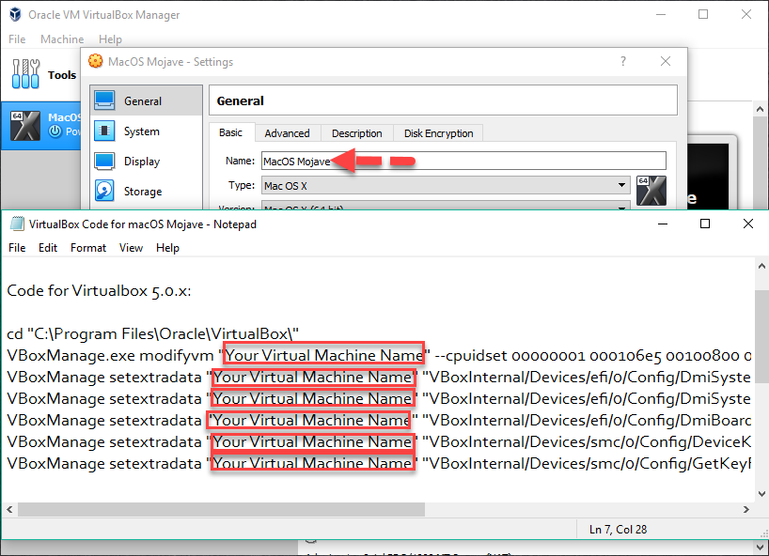The width and height of the screenshot is (769, 556).
Task: Switch to the Advanced tab
Action: coord(287,133)
